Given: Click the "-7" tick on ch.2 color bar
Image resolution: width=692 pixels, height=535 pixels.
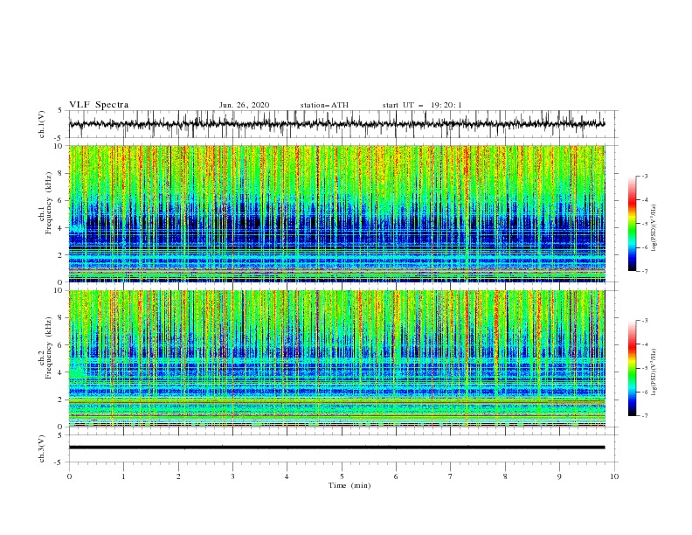Looking at the screenshot, I should 644,416.
